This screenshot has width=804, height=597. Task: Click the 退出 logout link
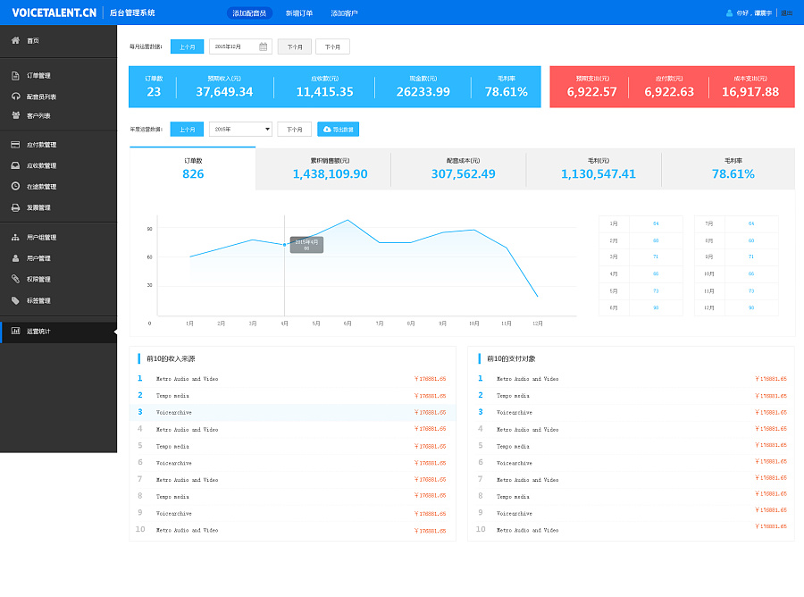[786, 13]
